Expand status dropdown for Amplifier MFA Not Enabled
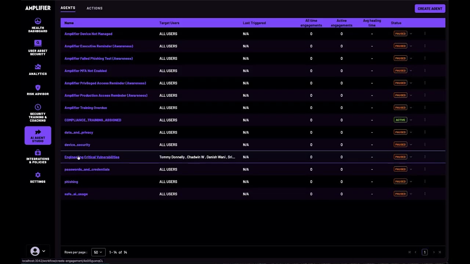The height and width of the screenshot is (264, 470). (x=411, y=71)
